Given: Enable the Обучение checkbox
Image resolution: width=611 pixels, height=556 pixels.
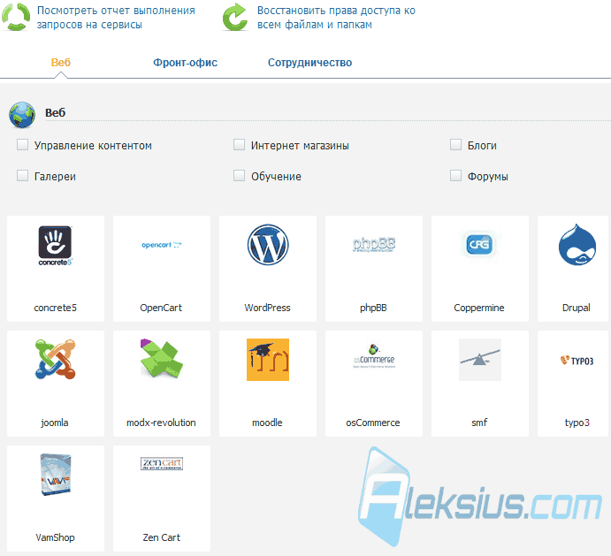Looking at the screenshot, I should click(x=239, y=176).
